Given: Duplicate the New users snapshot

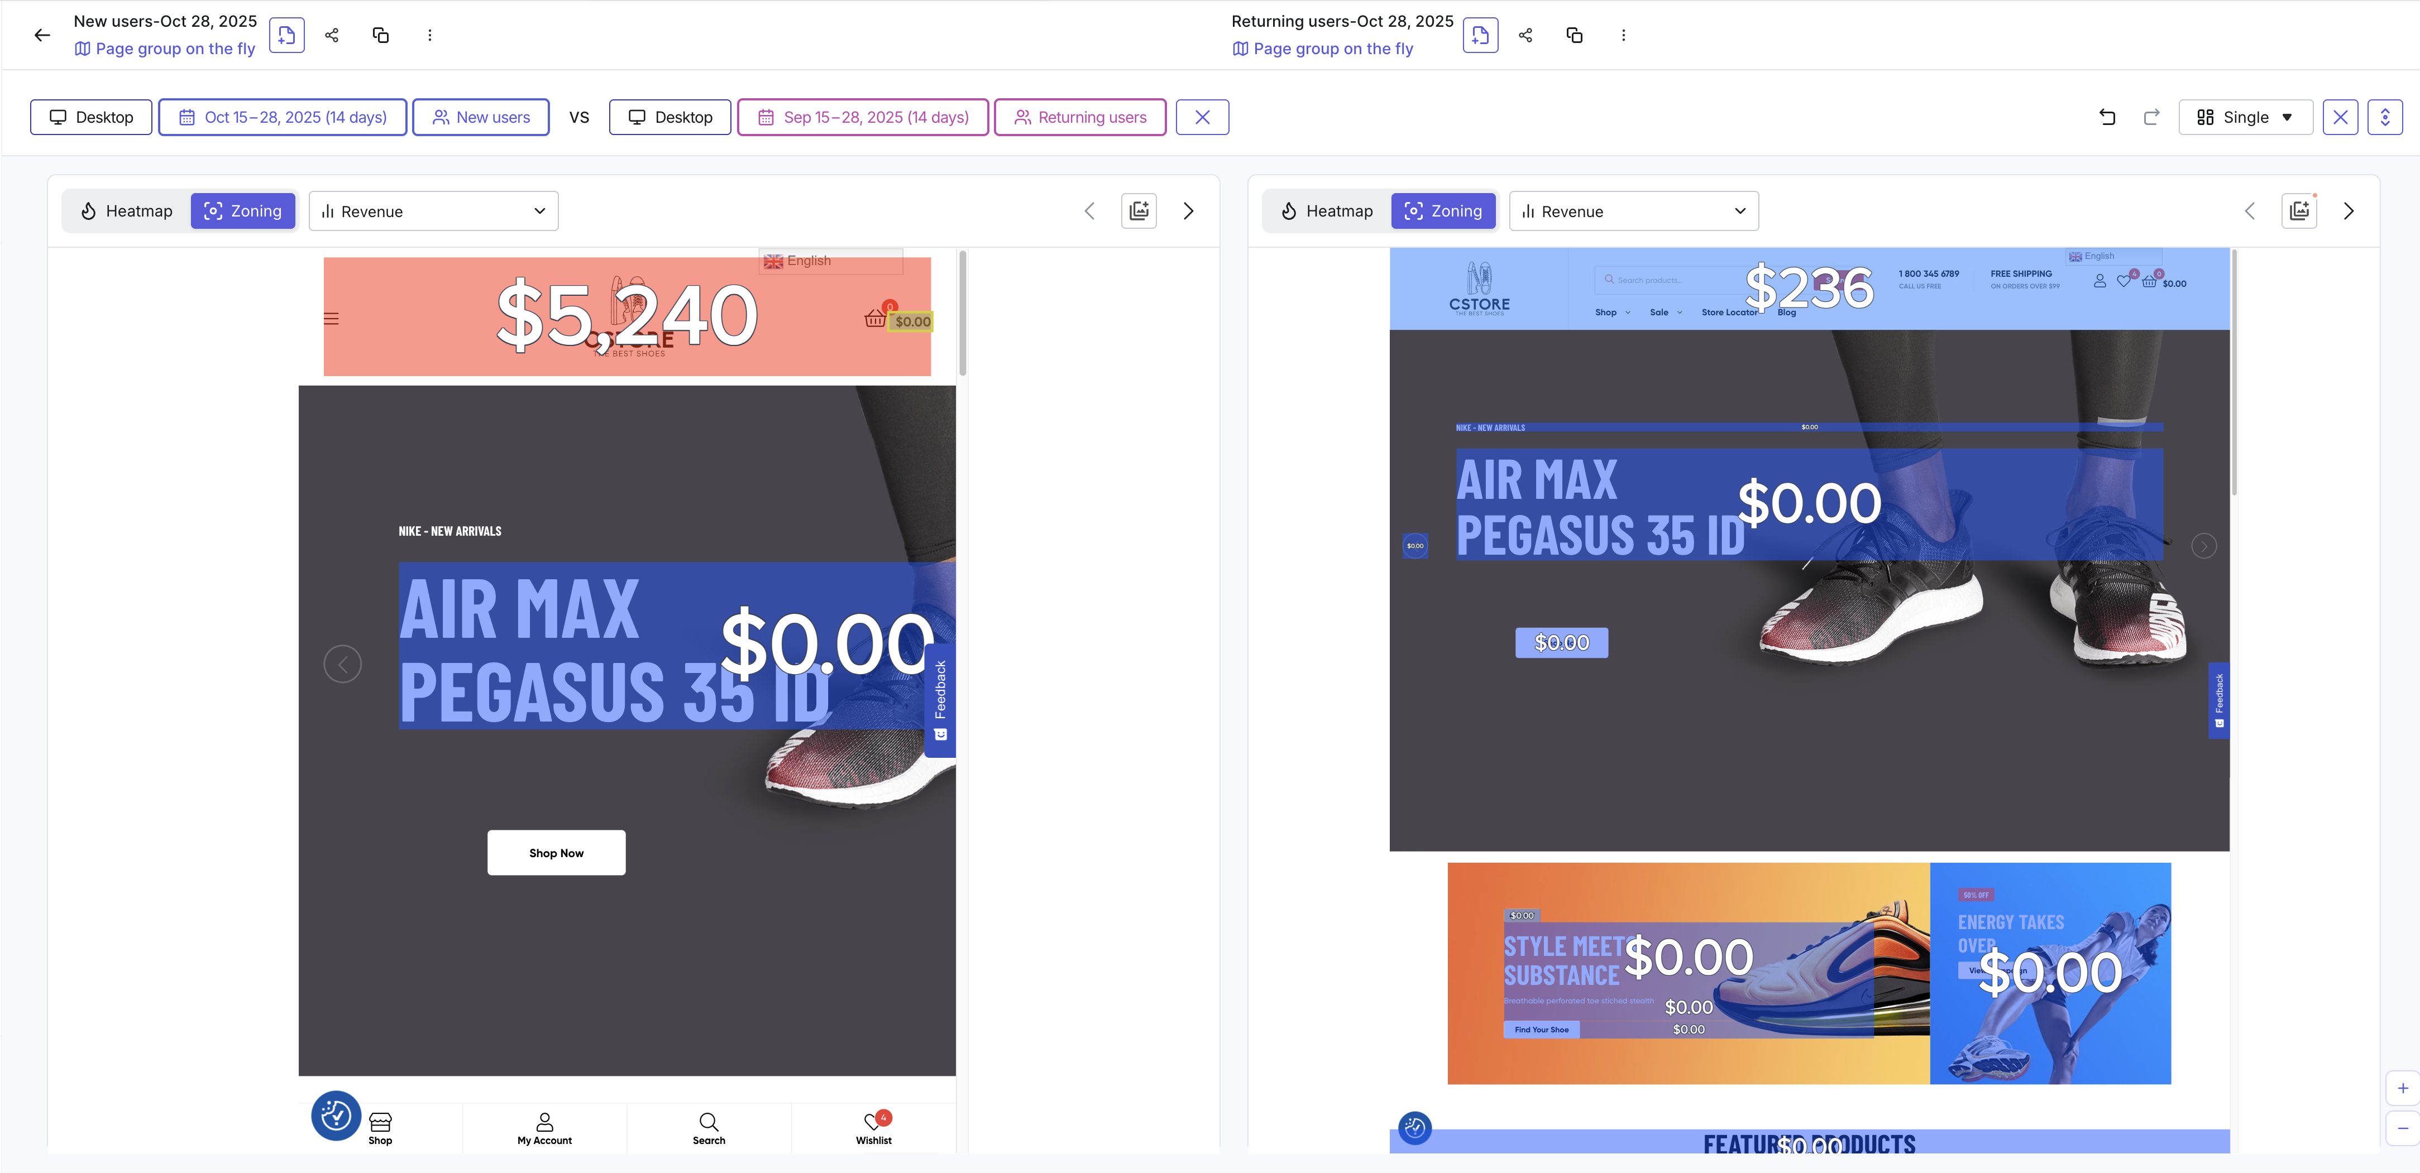Looking at the screenshot, I should (x=380, y=36).
